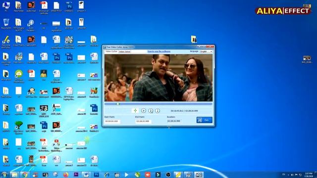Open the 'How to use the software' link
317x178 pixels.
click(159, 51)
